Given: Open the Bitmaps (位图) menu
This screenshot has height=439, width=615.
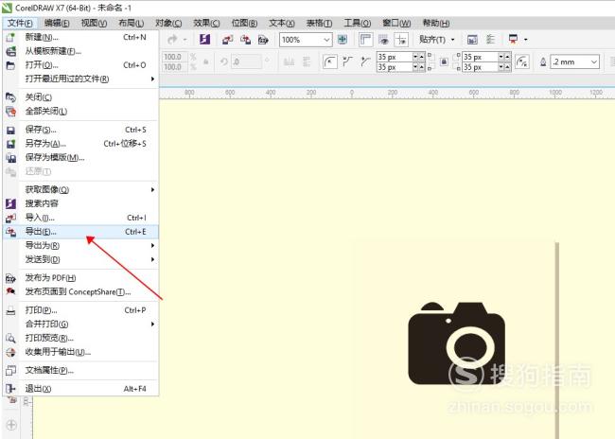Looking at the screenshot, I should [x=244, y=23].
